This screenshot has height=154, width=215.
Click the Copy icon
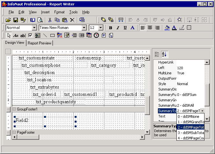click(57, 20)
